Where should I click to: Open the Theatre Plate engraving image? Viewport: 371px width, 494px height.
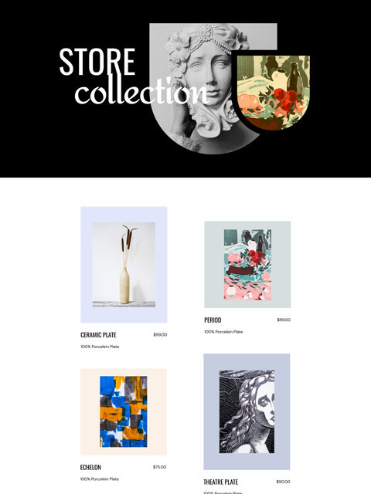pyautogui.click(x=247, y=411)
